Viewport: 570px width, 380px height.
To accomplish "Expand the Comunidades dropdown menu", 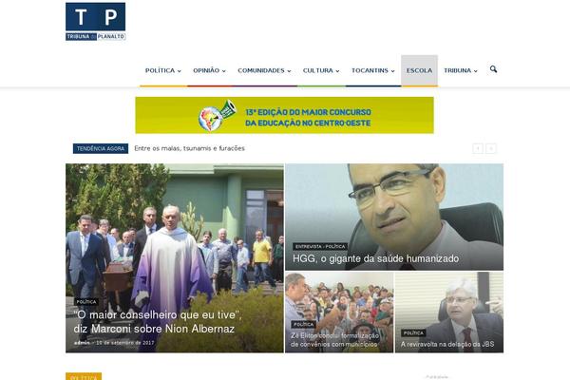I will [x=264, y=70].
